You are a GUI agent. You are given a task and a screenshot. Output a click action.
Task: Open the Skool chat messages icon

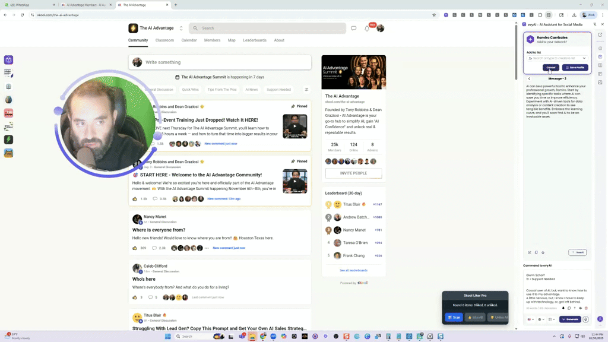click(x=353, y=28)
